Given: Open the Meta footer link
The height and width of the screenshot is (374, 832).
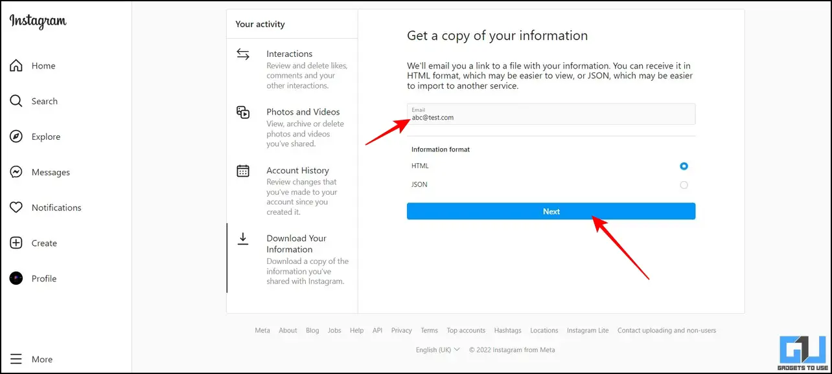Looking at the screenshot, I should point(262,330).
